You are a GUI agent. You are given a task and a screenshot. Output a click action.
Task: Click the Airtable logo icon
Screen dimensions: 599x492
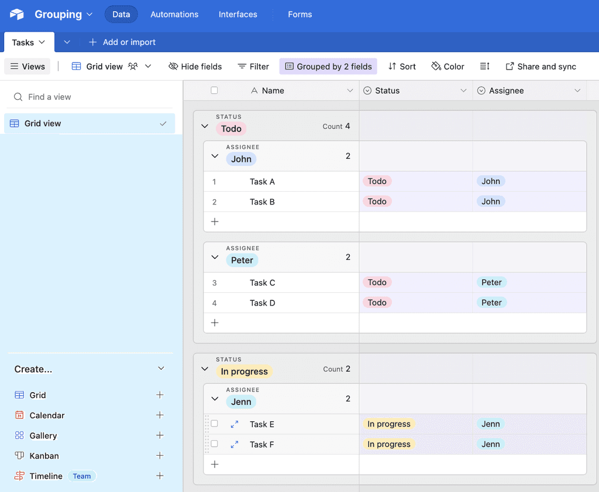pyautogui.click(x=16, y=15)
